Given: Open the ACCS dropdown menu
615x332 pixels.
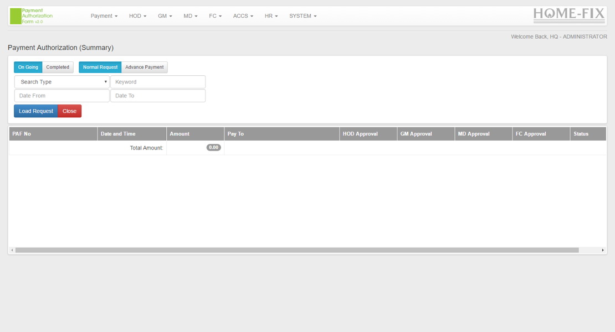Looking at the screenshot, I should point(243,16).
